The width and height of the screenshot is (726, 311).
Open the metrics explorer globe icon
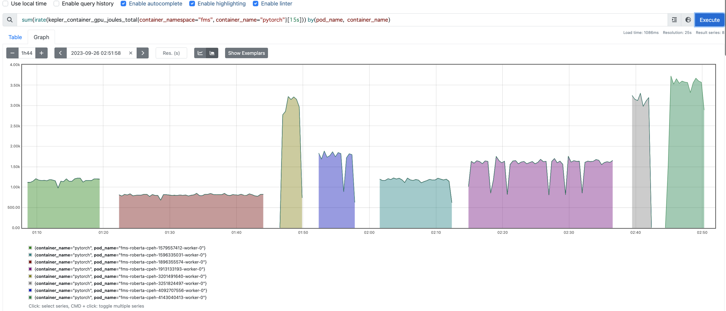[x=688, y=20]
